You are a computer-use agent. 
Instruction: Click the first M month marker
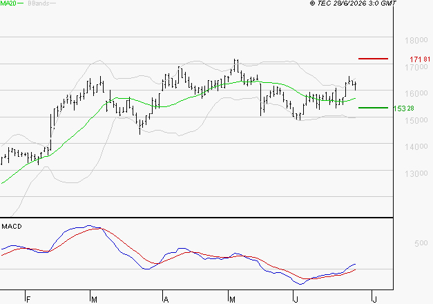[x=94, y=300]
